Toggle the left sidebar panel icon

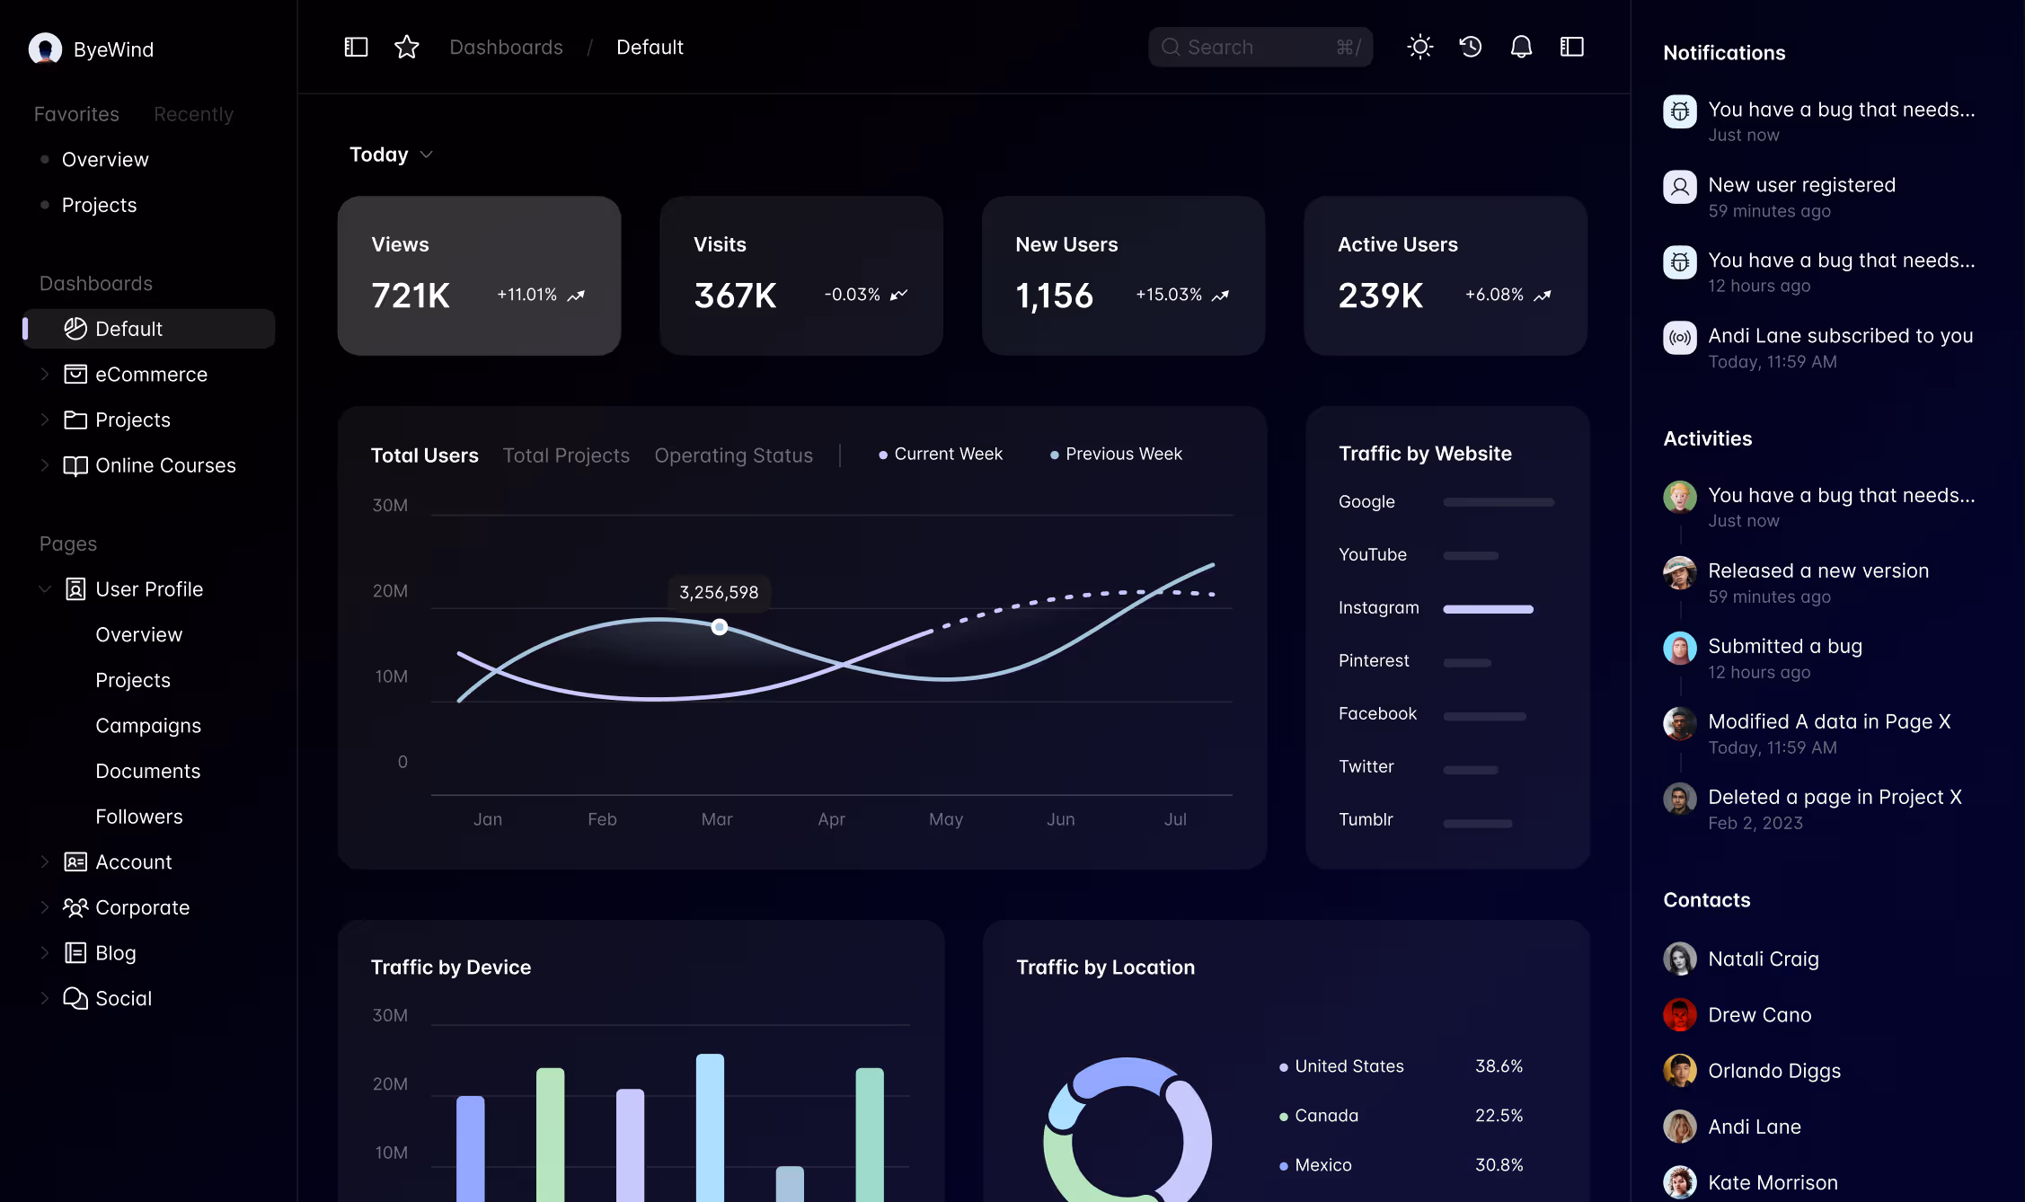356,47
